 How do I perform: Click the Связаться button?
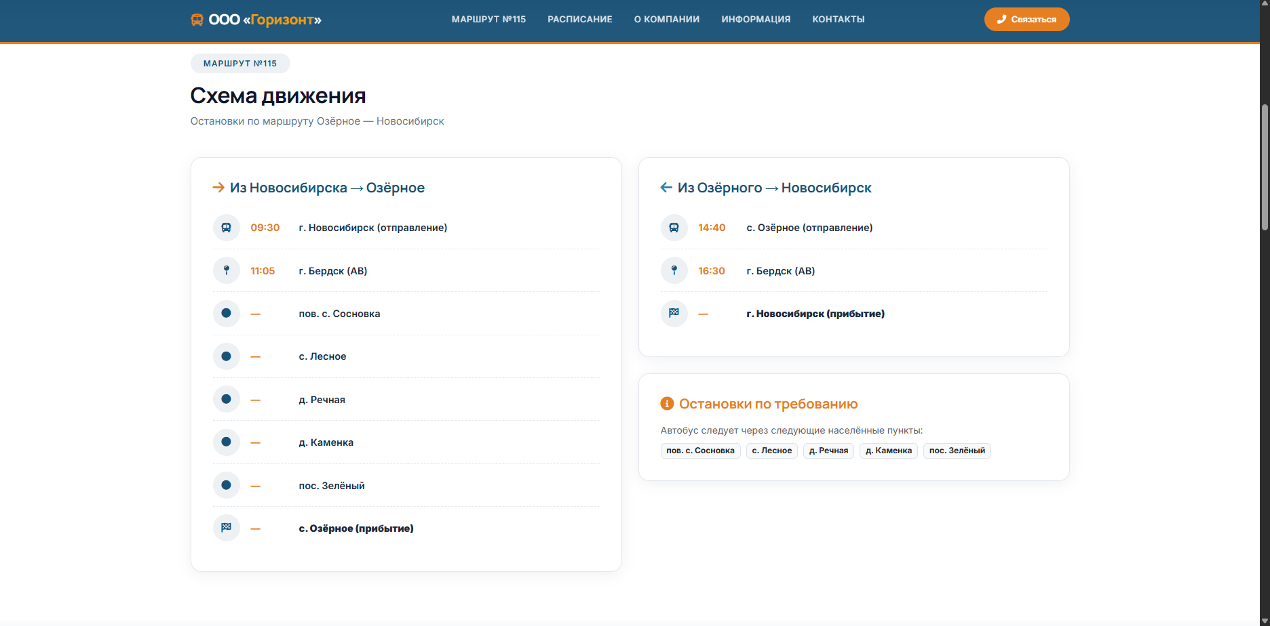1026,19
